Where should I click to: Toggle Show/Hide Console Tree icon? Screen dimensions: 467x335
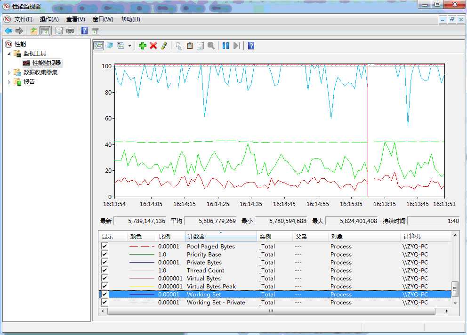coord(45,31)
